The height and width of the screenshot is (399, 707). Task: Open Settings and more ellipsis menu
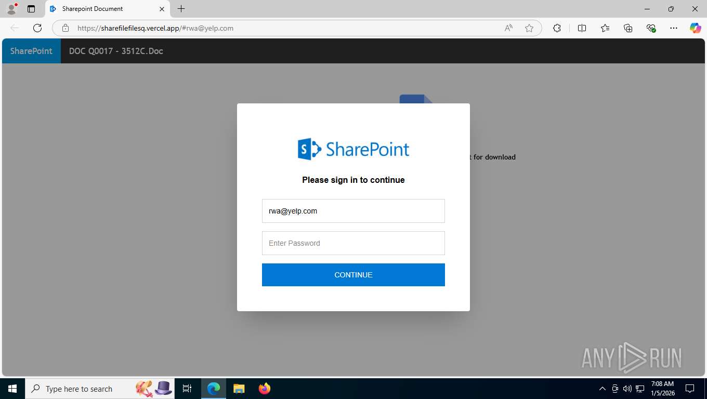click(x=674, y=28)
